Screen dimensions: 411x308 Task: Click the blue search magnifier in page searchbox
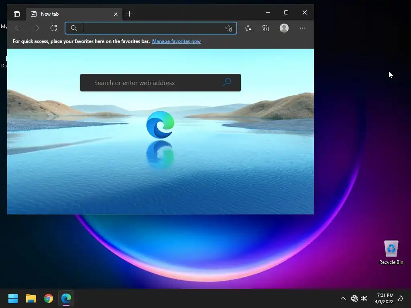[227, 82]
